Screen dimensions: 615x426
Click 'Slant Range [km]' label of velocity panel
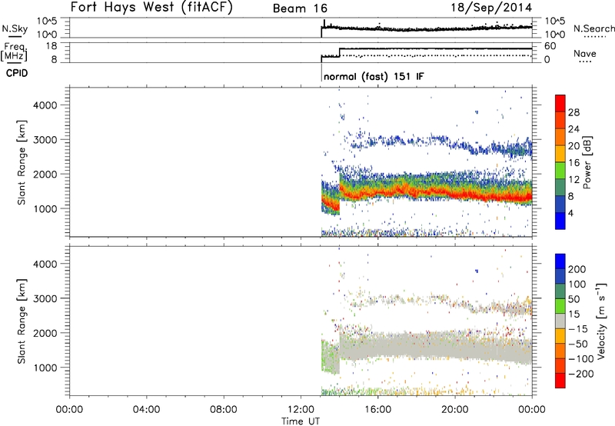point(22,321)
